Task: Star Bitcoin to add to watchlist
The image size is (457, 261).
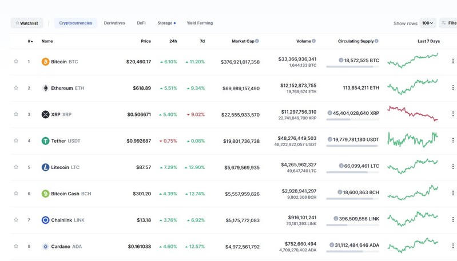Action: [x=16, y=62]
